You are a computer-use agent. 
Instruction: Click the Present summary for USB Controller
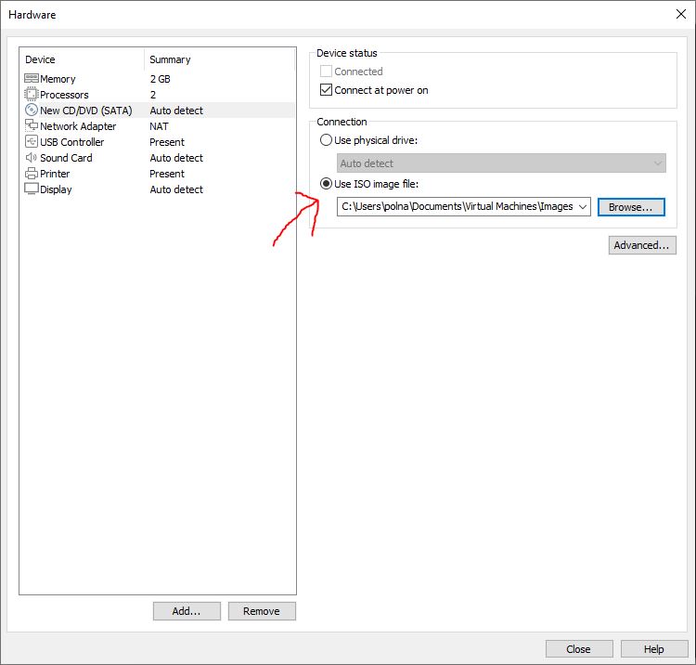pos(167,142)
